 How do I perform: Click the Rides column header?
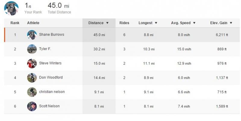coord(124,23)
